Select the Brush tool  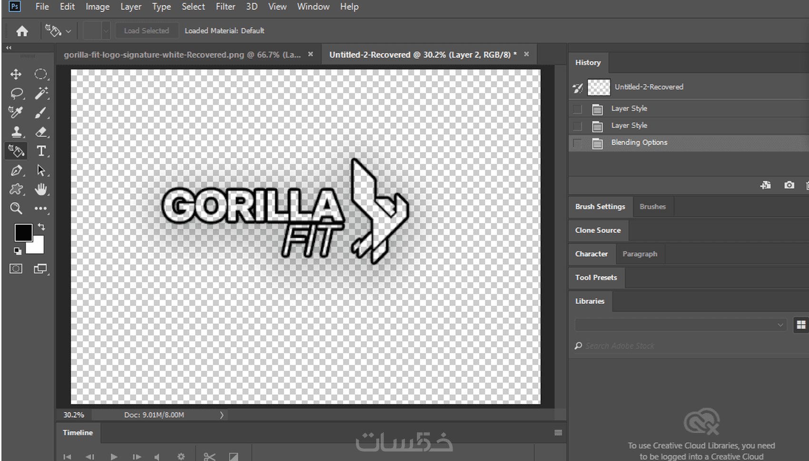(x=41, y=113)
